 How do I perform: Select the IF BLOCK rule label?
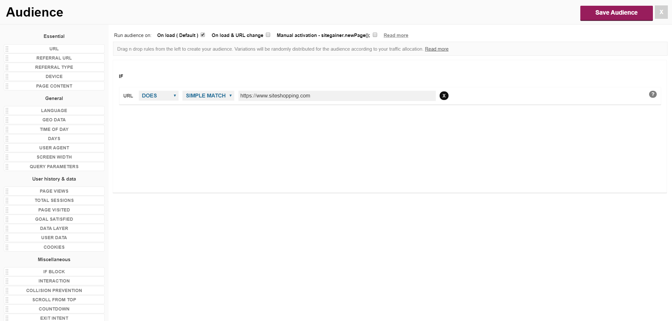click(x=54, y=272)
